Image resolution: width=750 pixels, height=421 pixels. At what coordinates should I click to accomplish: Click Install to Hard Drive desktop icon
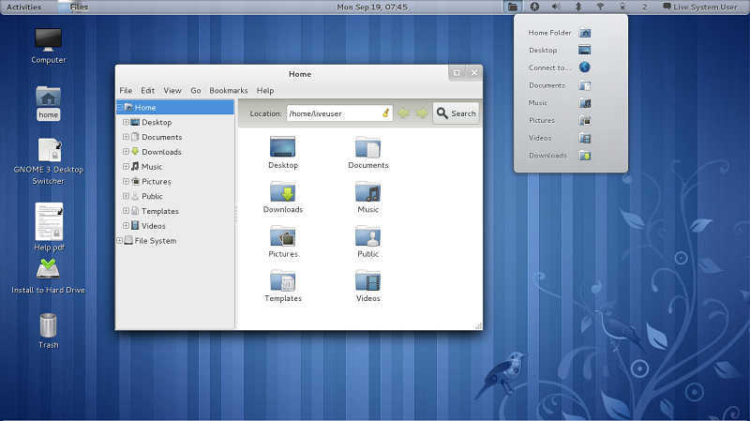[49, 271]
